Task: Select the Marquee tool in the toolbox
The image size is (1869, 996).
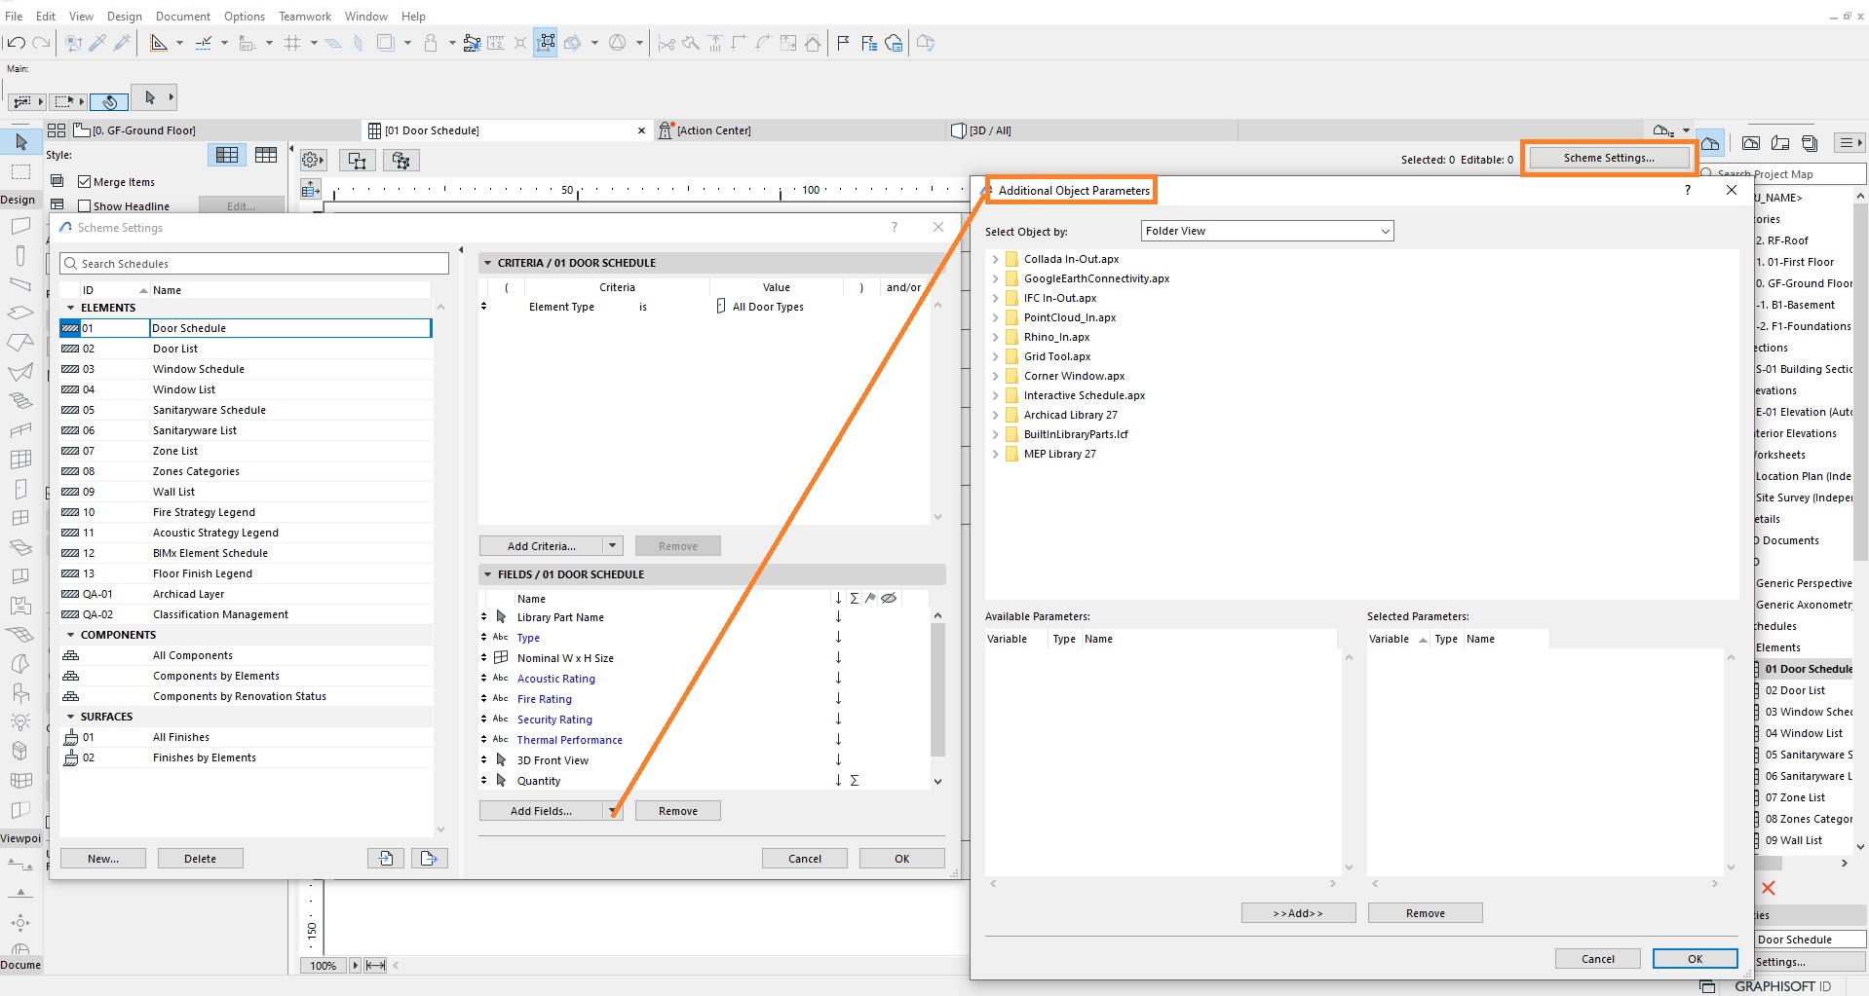Action: coord(20,172)
